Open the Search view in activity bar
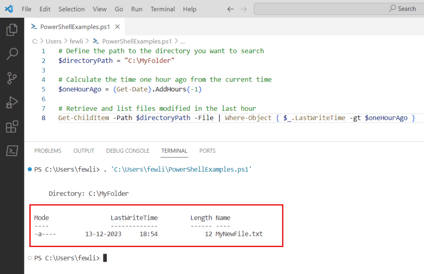 tap(12, 54)
